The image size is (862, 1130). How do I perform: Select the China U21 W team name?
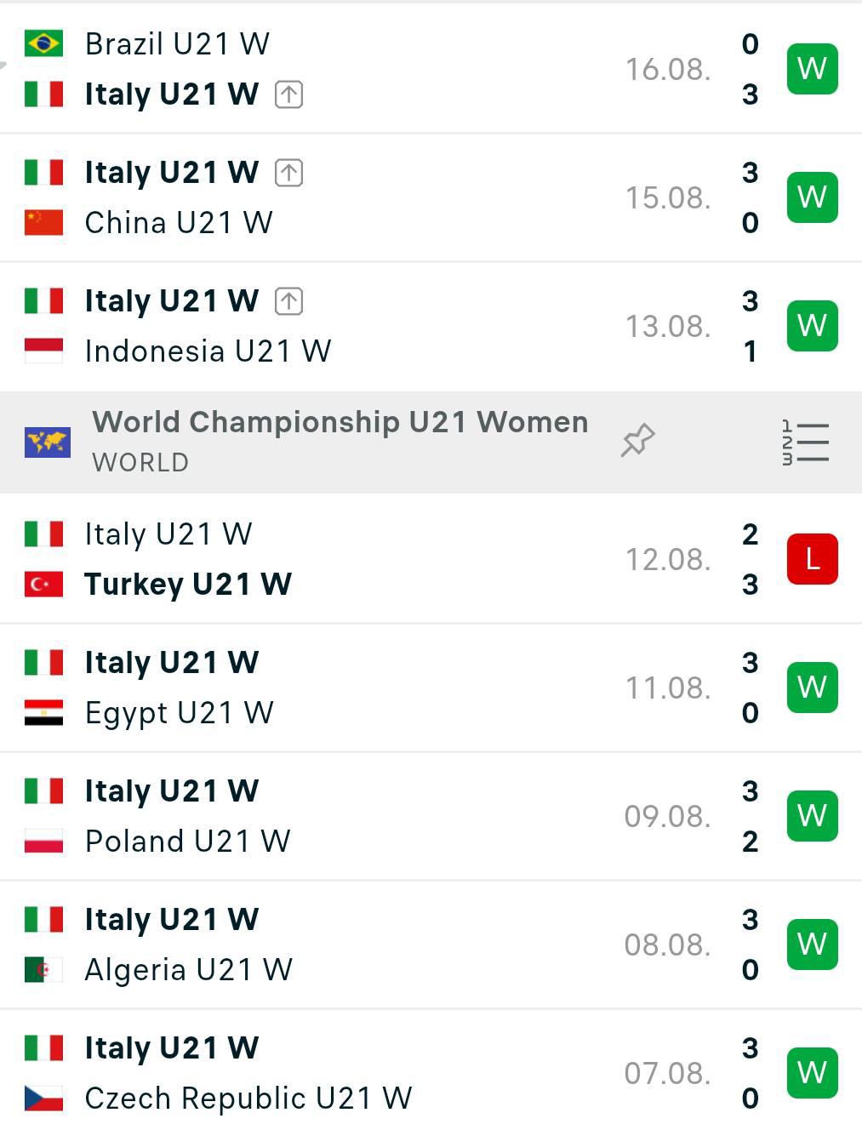click(x=179, y=223)
